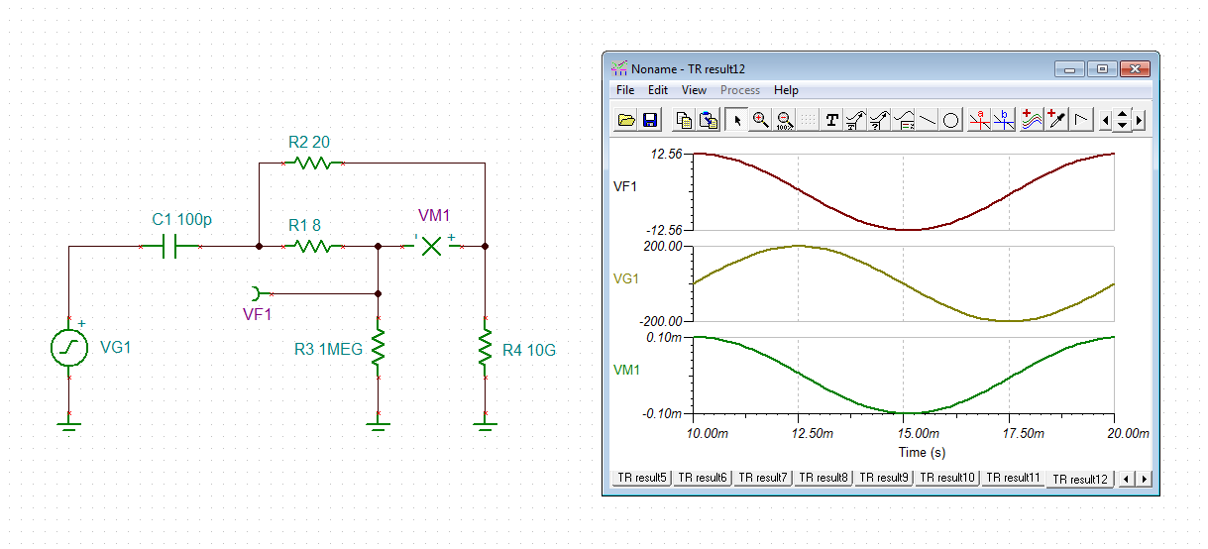Open the Edit menu

click(658, 90)
